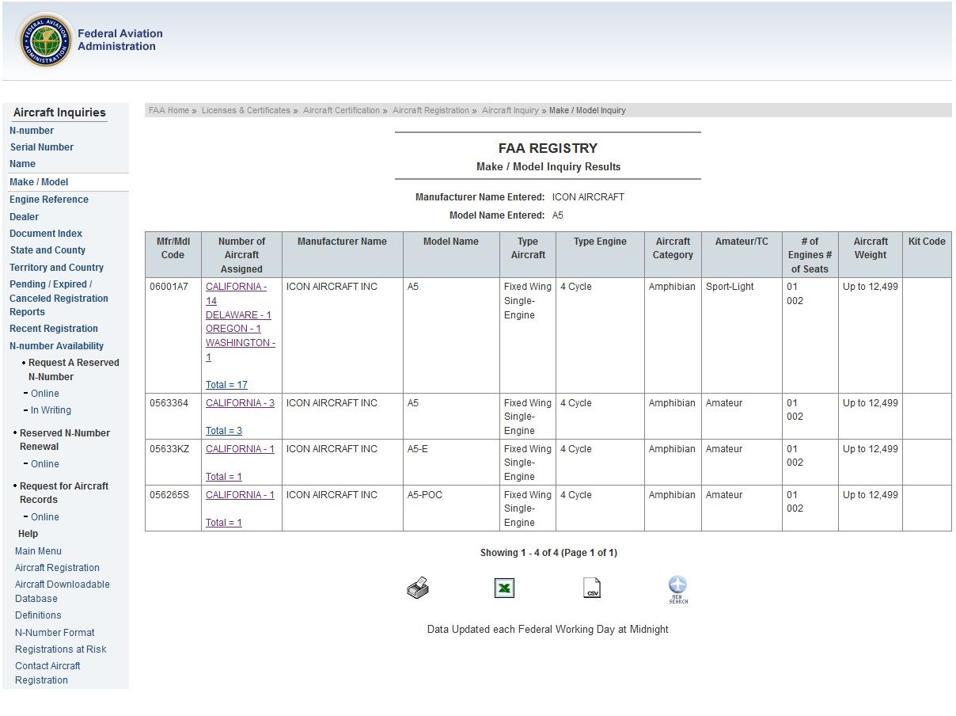Open the N-number inquiry menu item
This screenshot has height=716, width=956.
[32, 131]
